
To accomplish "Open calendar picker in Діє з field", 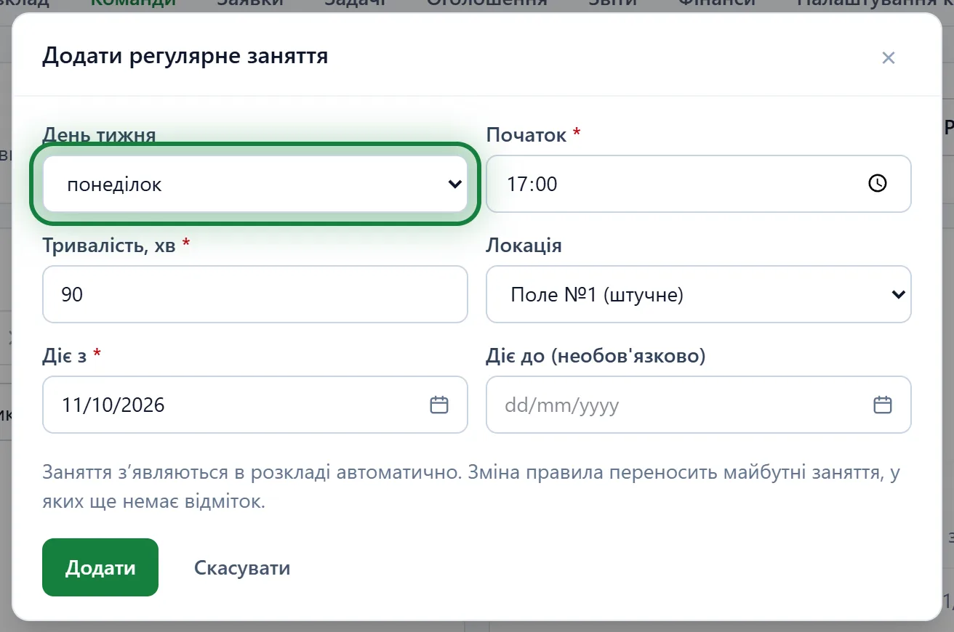I will tap(439, 405).
